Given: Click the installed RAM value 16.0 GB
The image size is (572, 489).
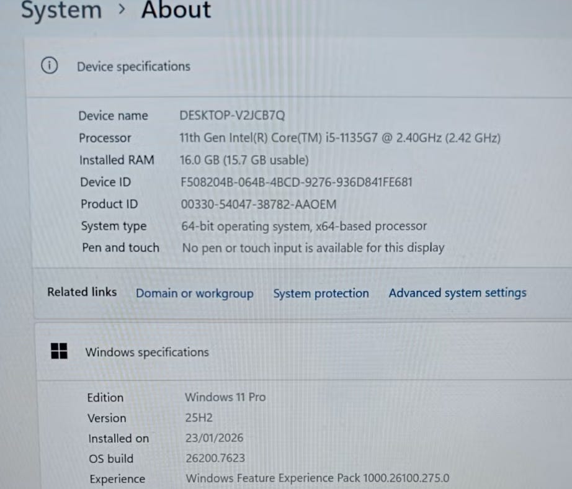Looking at the screenshot, I should tap(244, 160).
